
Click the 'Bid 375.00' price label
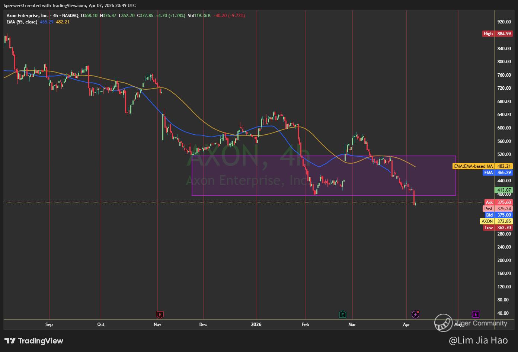pos(498,215)
